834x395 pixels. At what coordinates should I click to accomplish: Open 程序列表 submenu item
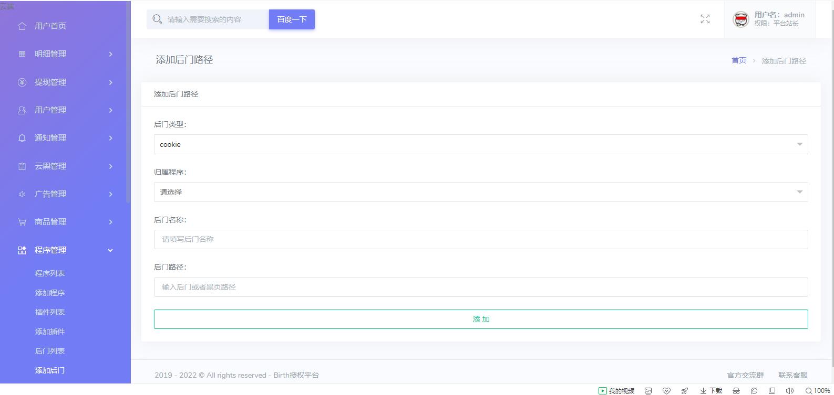[x=50, y=273]
